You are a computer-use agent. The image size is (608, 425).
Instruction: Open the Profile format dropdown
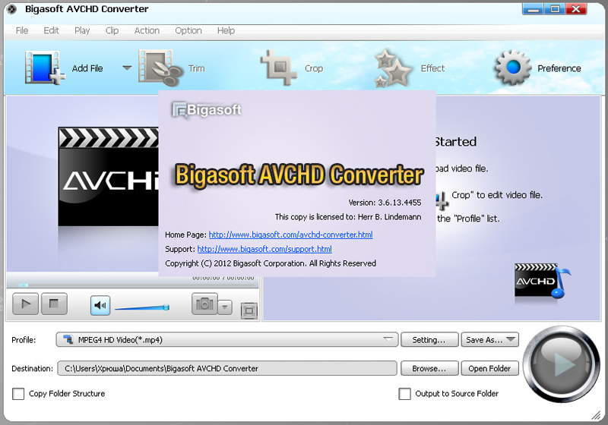point(227,340)
